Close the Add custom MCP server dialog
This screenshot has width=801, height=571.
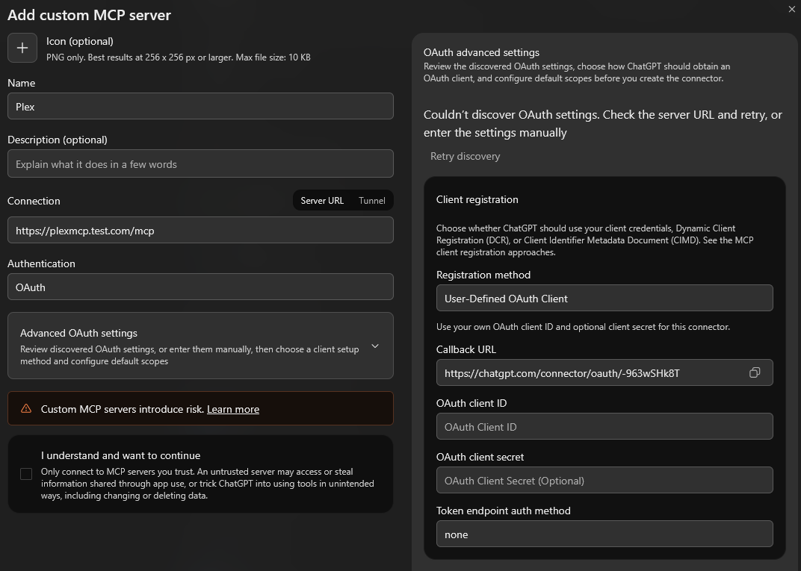click(x=792, y=9)
